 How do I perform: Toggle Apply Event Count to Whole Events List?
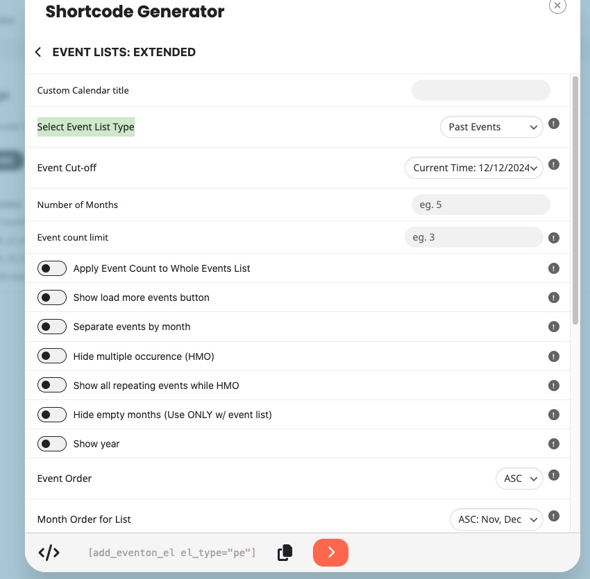pyautogui.click(x=52, y=268)
